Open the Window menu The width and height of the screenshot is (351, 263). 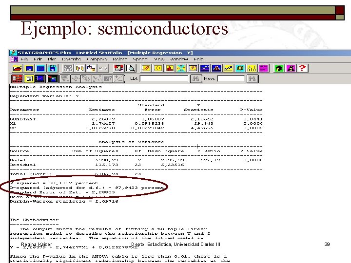[x=179, y=59]
